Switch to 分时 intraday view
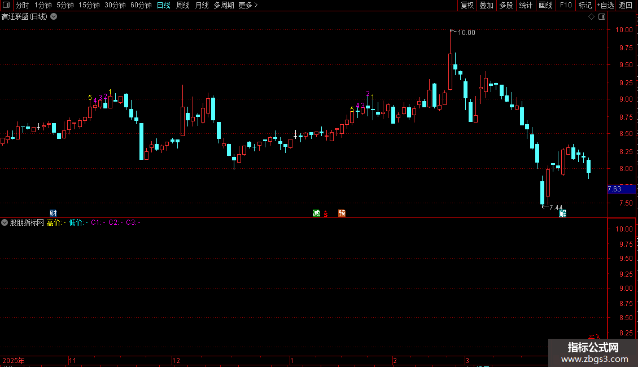Image resolution: width=638 pixels, height=367 pixels. [x=23, y=5]
